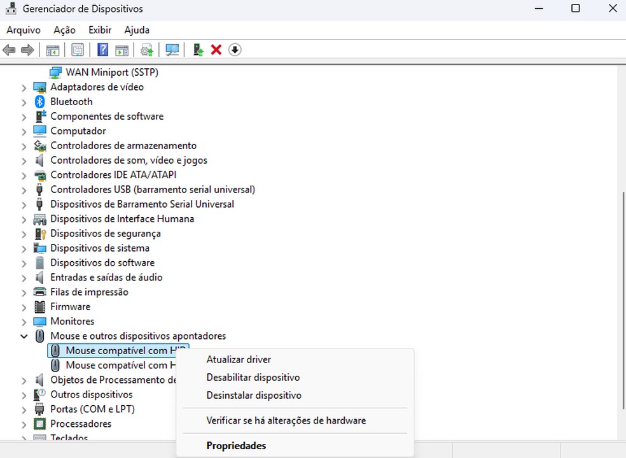Click the Update driver gear icon in toolbar

pyautogui.click(x=147, y=50)
